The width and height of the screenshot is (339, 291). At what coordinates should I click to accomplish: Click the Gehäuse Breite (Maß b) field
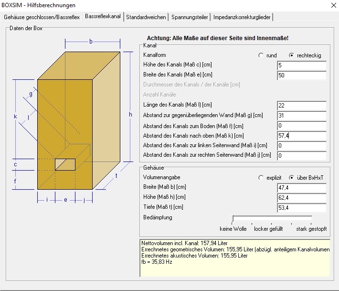(301, 188)
